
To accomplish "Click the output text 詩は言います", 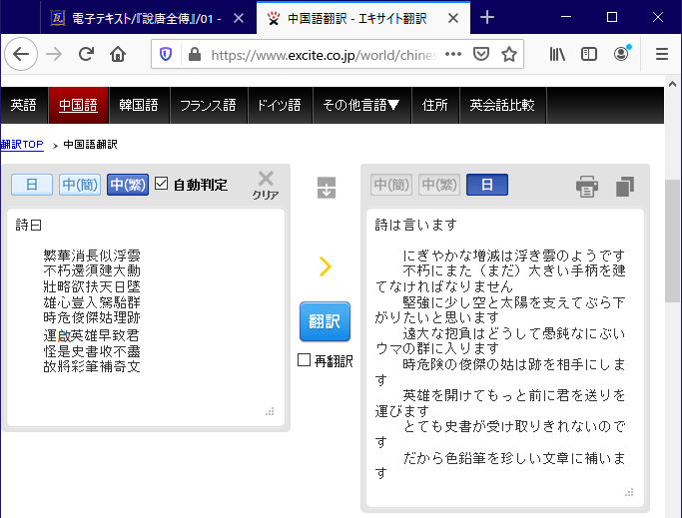I will tap(415, 225).
